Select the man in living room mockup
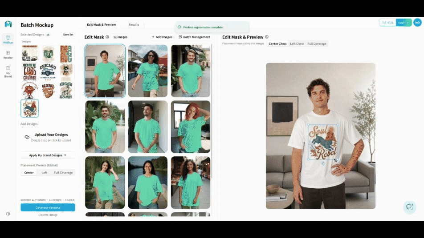This screenshot has height=238, width=424. tap(105, 71)
